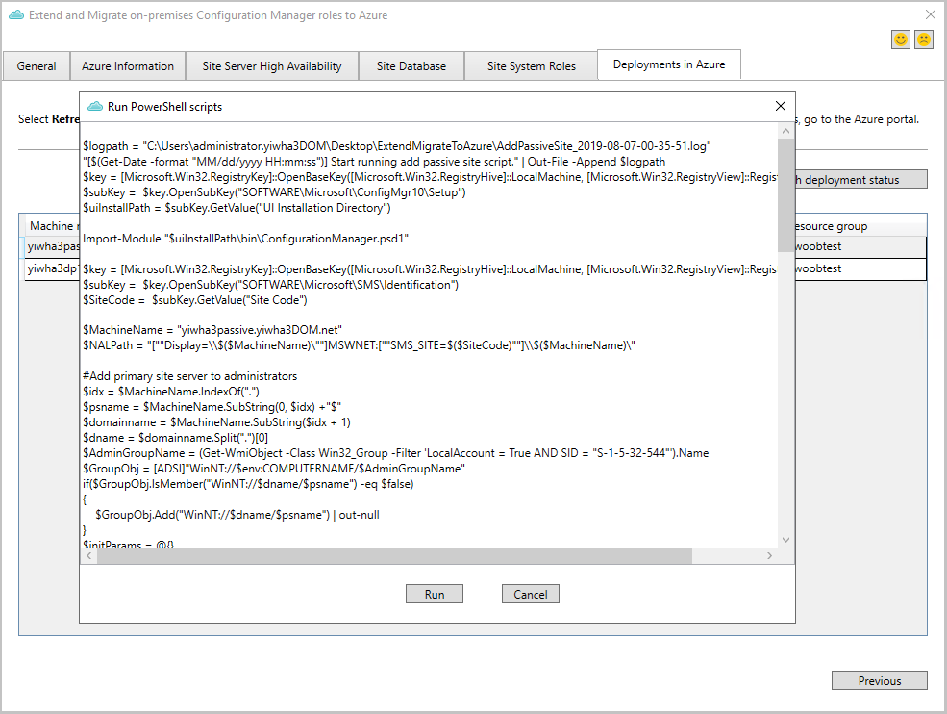
Task: Click the Previous button
Action: (879, 680)
